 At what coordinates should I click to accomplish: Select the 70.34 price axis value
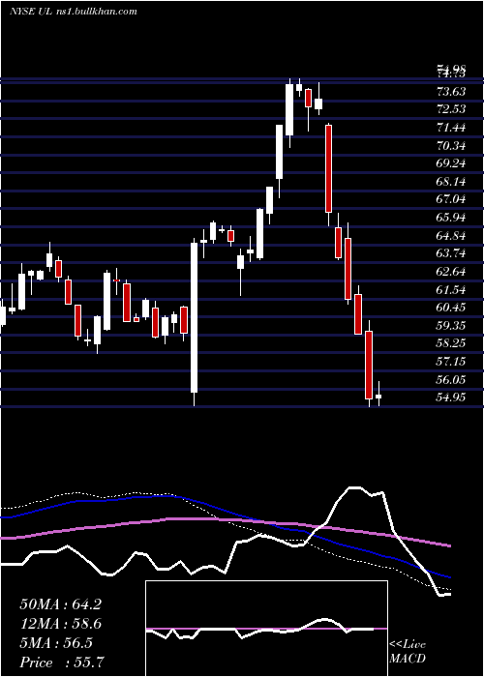[451, 146]
